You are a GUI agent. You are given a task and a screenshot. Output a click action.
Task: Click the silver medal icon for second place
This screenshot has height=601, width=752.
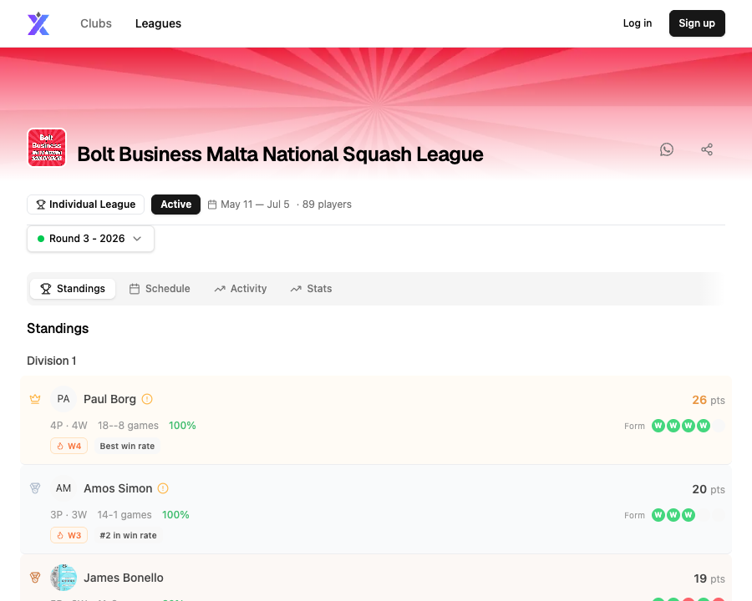tap(35, 488)
